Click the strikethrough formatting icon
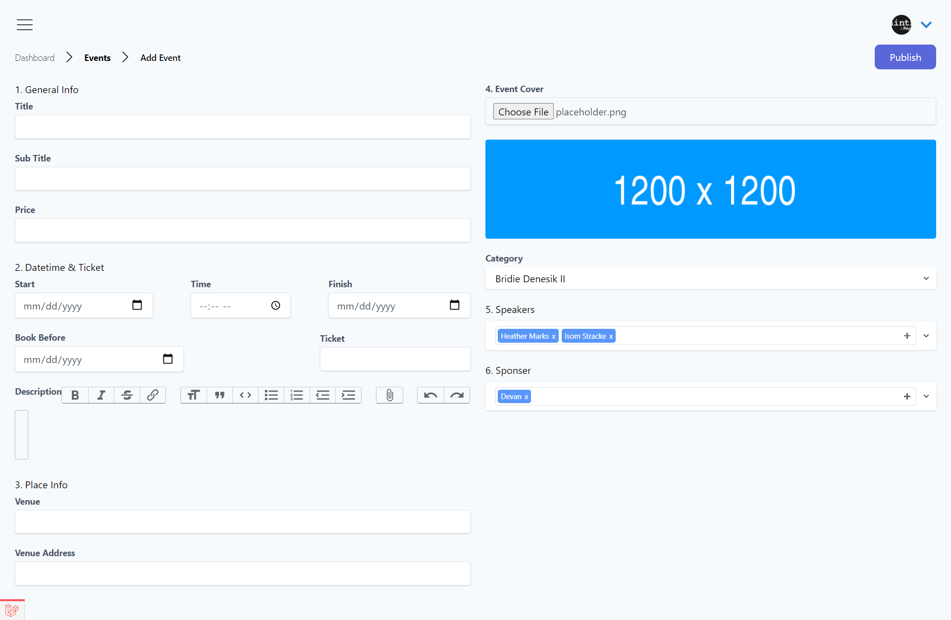The height and width of the screenshot is (620, 951). 127,395
